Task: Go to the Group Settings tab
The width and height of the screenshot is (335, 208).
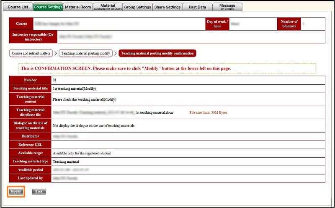Action: click(137, 7)
